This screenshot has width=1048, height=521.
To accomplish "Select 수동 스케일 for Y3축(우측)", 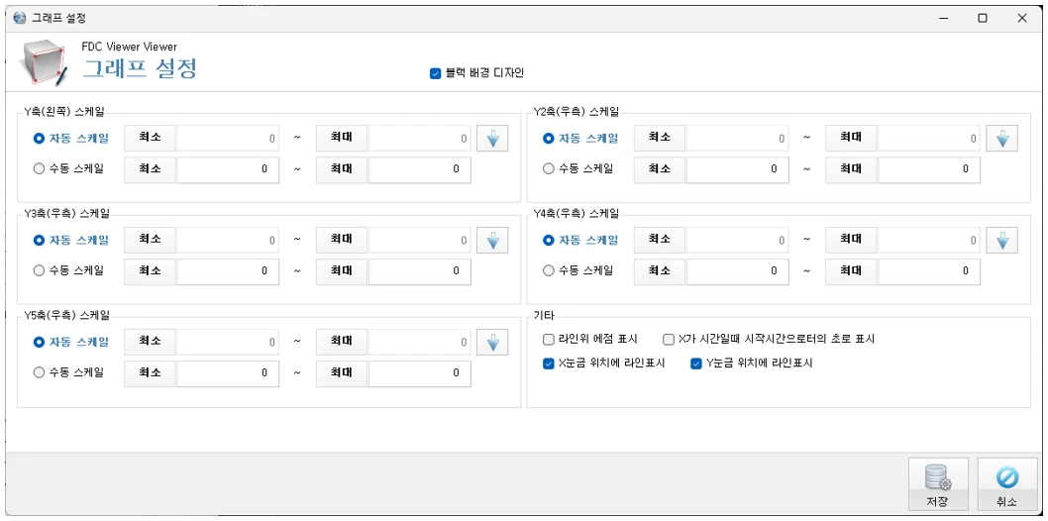I will tap(39, 271).
